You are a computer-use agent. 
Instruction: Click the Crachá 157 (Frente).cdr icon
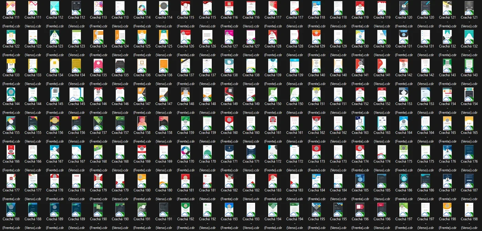click(x=98, y=123)
